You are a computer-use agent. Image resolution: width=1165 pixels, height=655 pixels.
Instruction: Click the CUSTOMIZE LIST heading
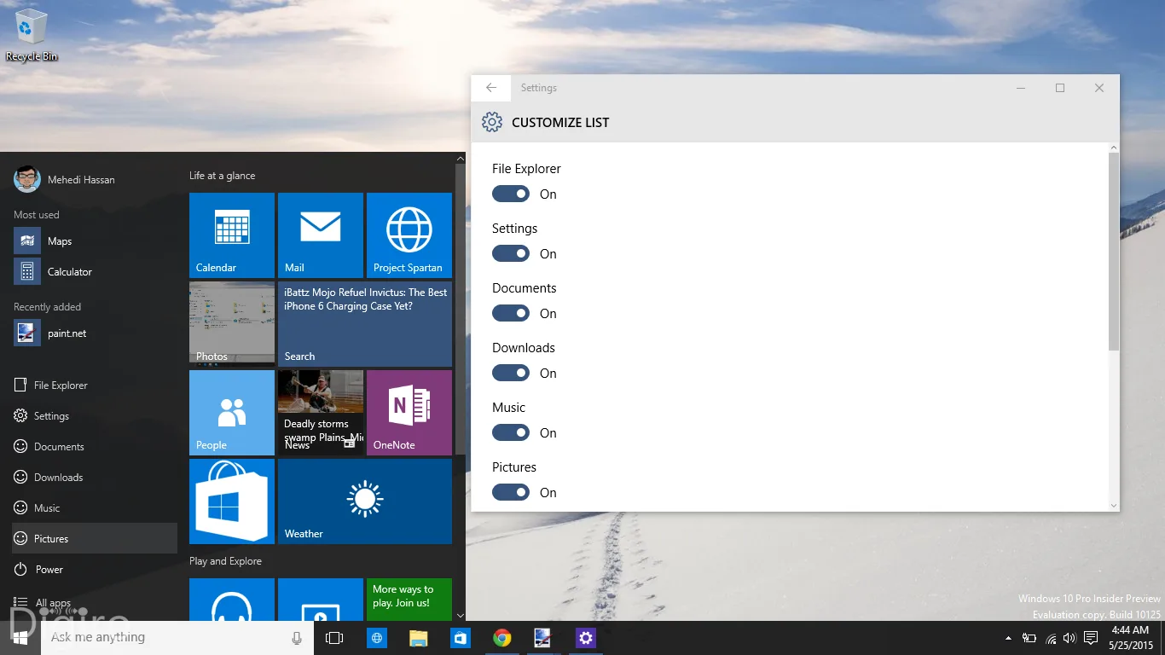click(560, 123)
